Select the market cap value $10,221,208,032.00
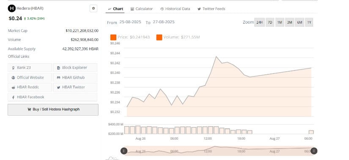 click(82, 31)
